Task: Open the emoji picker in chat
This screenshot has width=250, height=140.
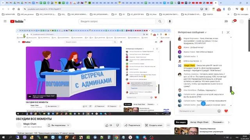Action: point(219,111)
